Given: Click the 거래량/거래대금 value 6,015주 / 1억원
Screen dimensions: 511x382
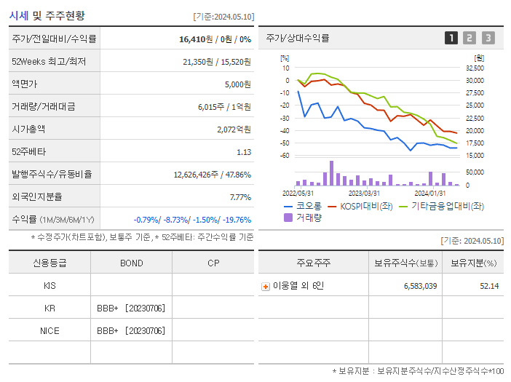Looking at the screenshot, I should tap(224, 107).
